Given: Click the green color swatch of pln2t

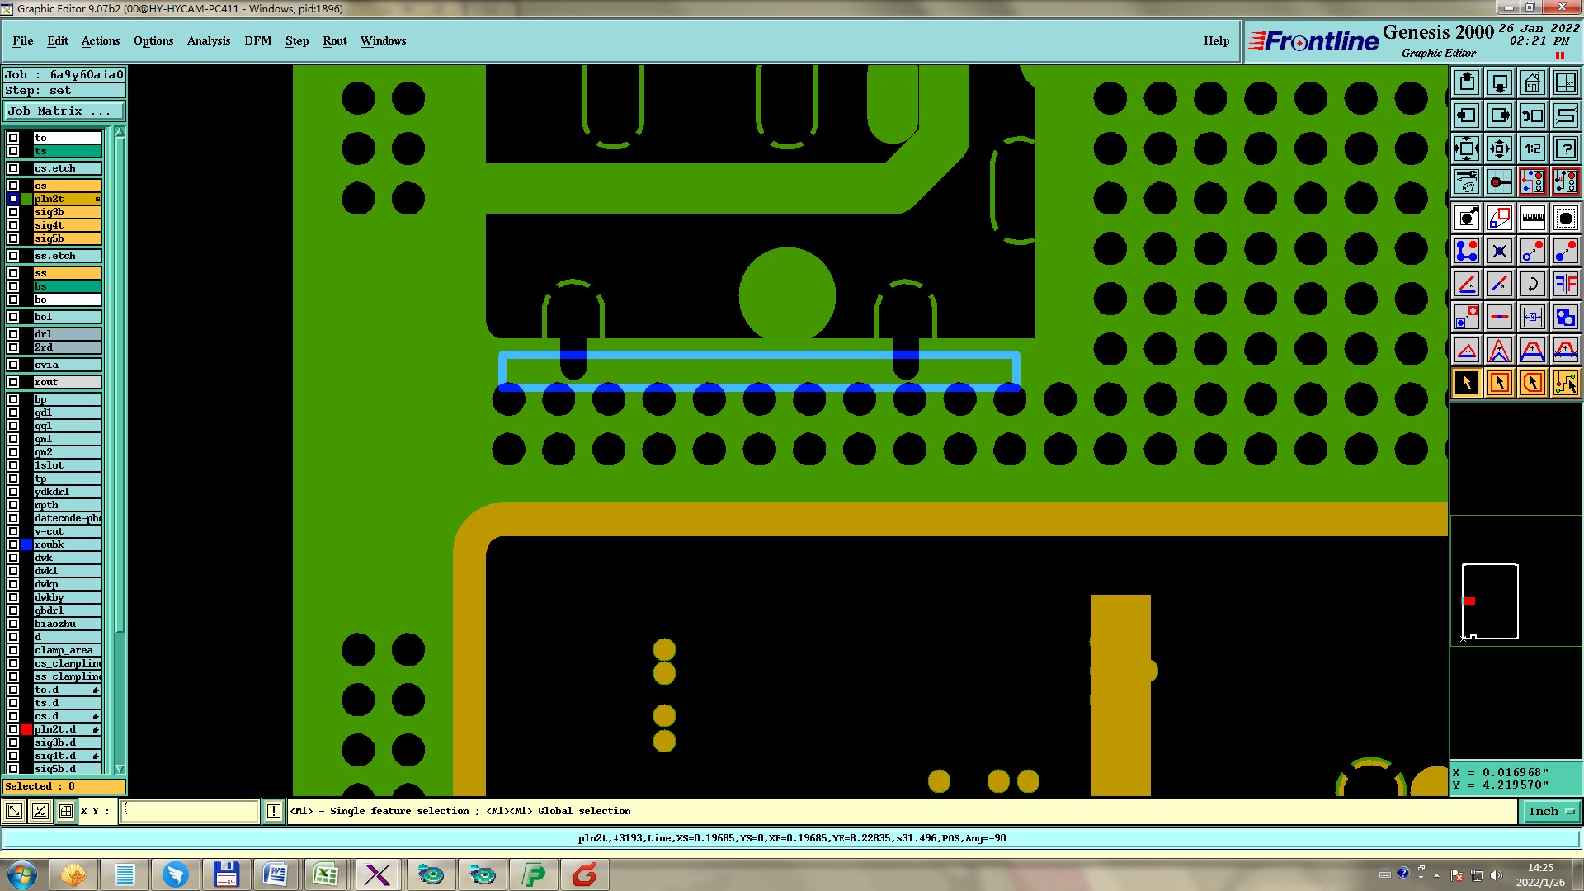Looking at the screenshot, I should click(x=26, y=199).
